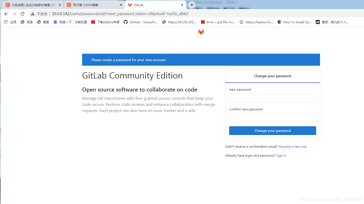Click the Didn't receive a confirmation email text

251,147
